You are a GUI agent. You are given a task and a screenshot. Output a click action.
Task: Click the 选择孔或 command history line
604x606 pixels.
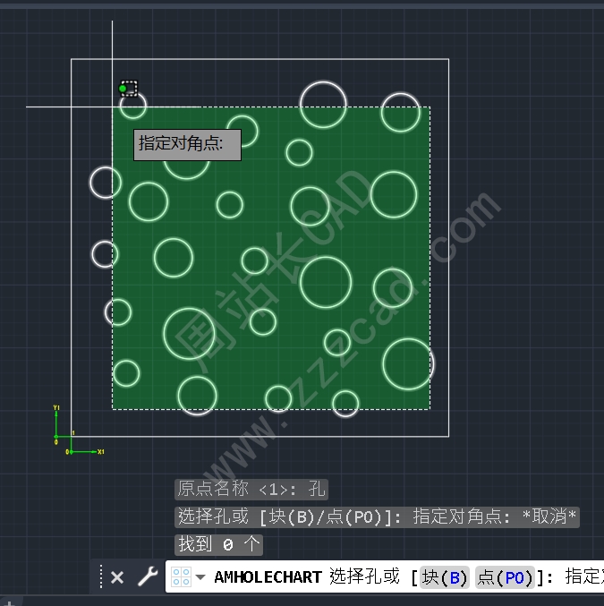pyautogui.click(x=377, y=516)
